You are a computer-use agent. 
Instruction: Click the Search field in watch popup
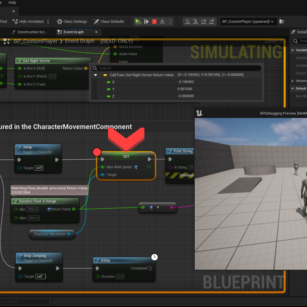177,68
